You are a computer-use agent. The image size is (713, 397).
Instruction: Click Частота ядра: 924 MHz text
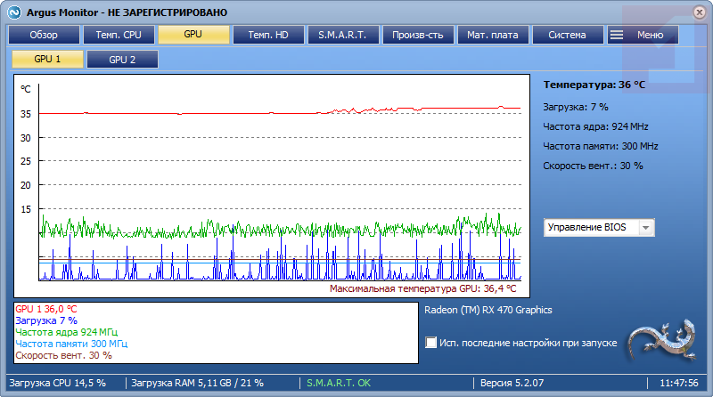click(595, 126)
